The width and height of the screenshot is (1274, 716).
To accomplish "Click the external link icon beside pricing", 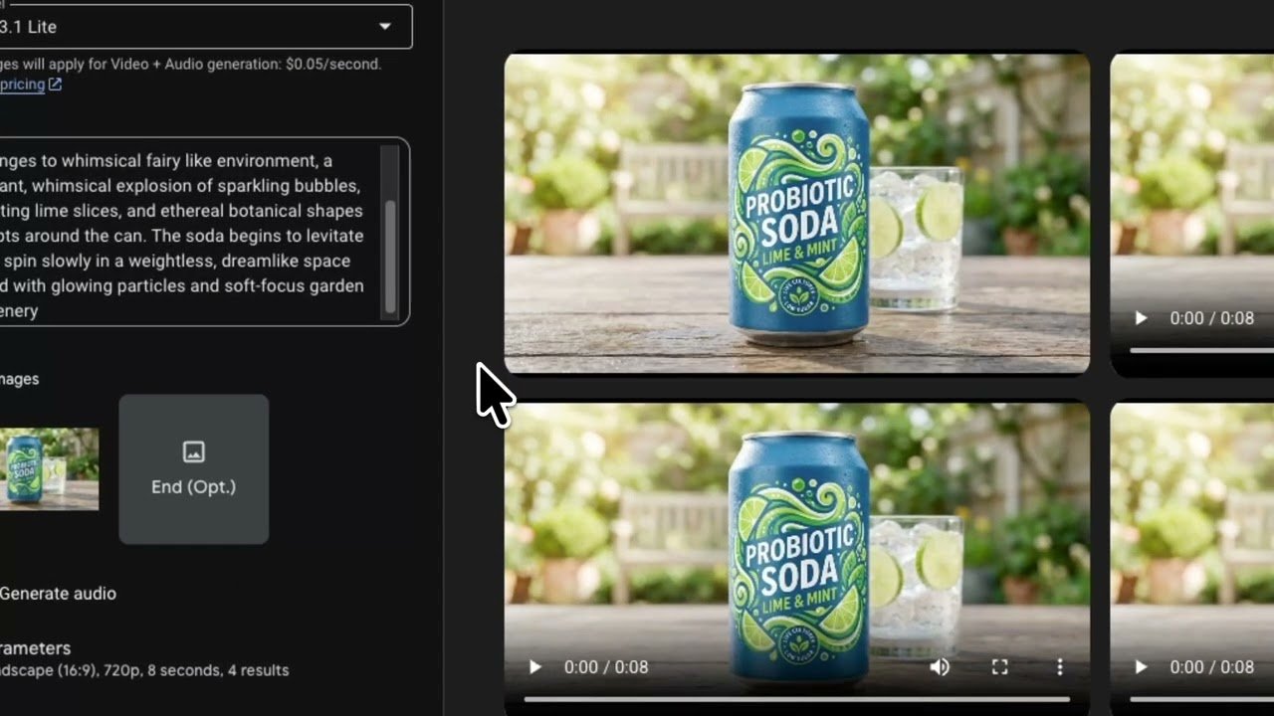I will 55,85.
